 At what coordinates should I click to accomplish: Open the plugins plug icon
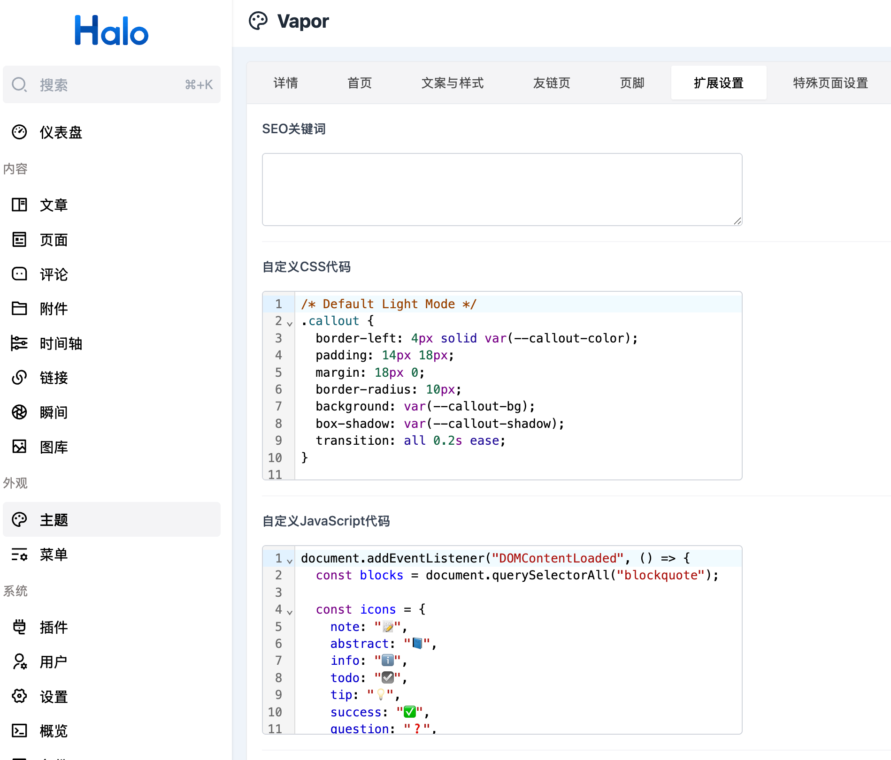click(x=19, y=627)
